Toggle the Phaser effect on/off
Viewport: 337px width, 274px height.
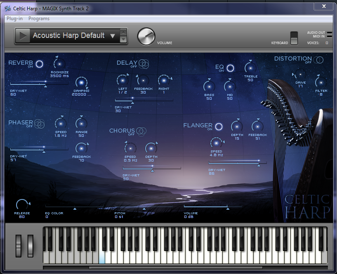pos(39,124)
